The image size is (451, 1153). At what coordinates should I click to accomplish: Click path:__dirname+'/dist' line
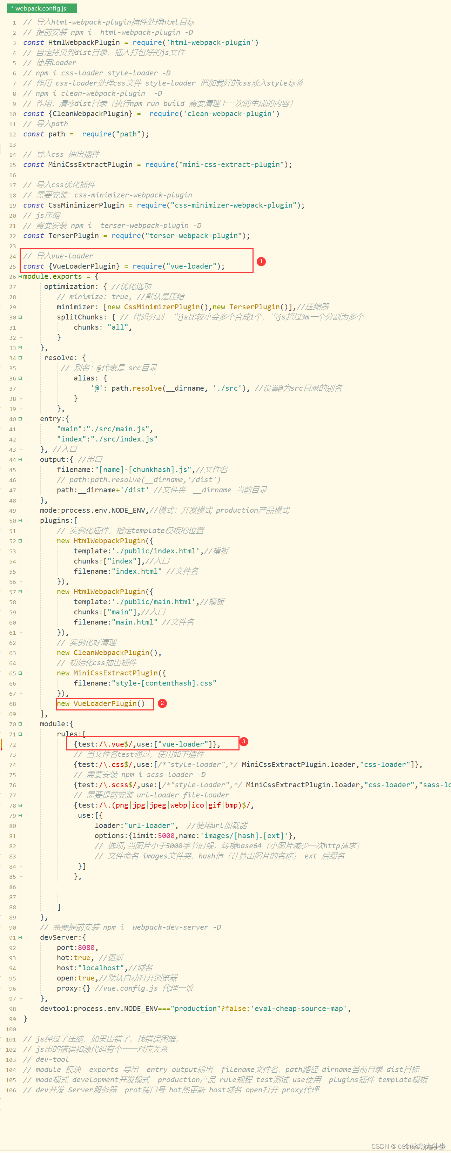tap(103, 490)
